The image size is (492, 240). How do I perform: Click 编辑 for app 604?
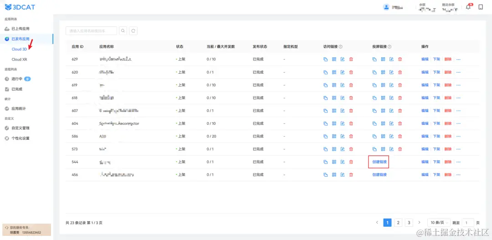click(425, 123)
